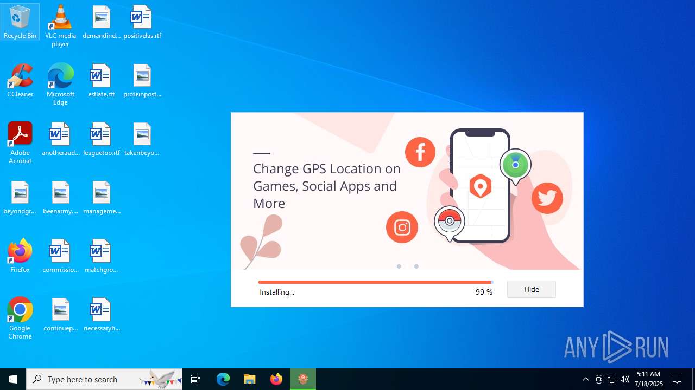The width and height of the screenshot is (695, 390).
Task: Select the proteinpost file icon
Action: coord(142,81)
